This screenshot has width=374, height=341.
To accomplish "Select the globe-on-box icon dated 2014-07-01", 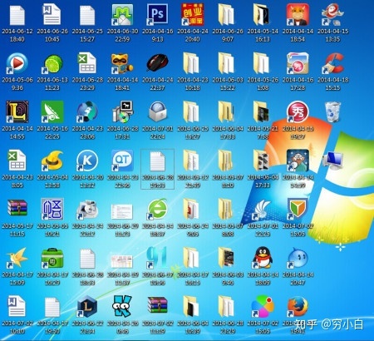I will tap(157, 111).
